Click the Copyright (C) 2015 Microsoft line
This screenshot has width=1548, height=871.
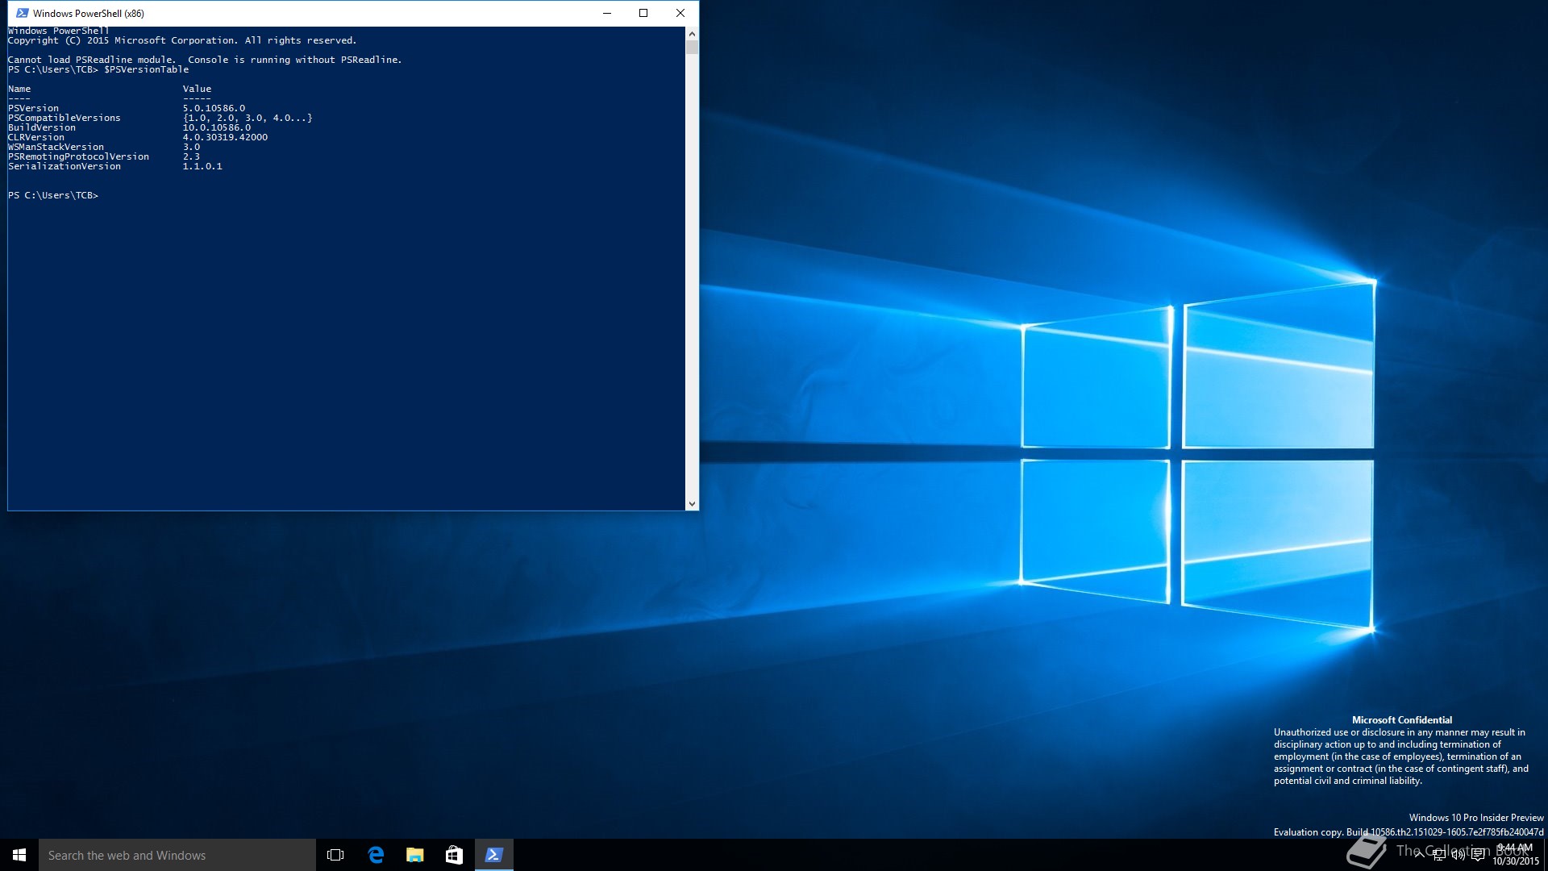tap(182, 40)
